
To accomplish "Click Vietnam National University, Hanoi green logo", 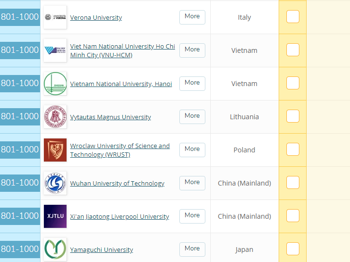I will pyautogui.click(x=55, y=84).
